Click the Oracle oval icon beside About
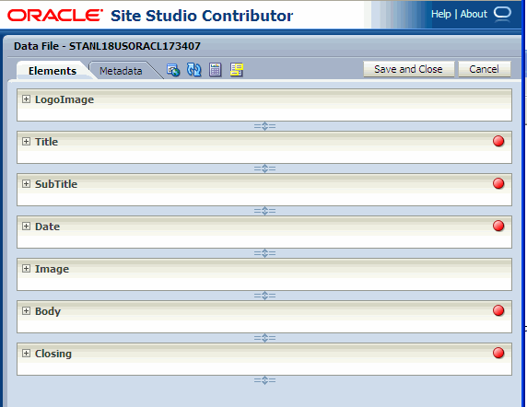 click(502, 14)
